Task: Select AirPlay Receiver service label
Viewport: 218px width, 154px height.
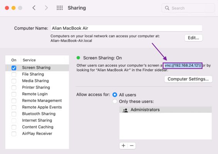Action: pyautogui.click(x=37, y=134)
